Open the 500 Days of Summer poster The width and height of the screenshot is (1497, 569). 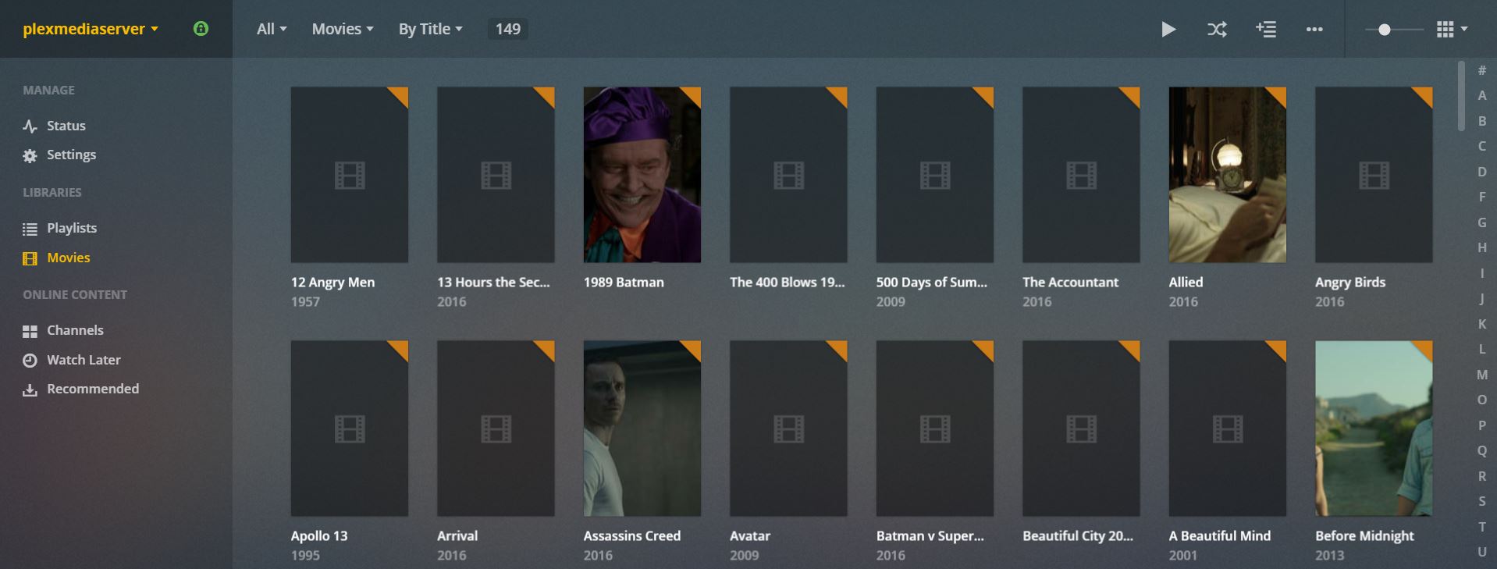coord(935,175)
